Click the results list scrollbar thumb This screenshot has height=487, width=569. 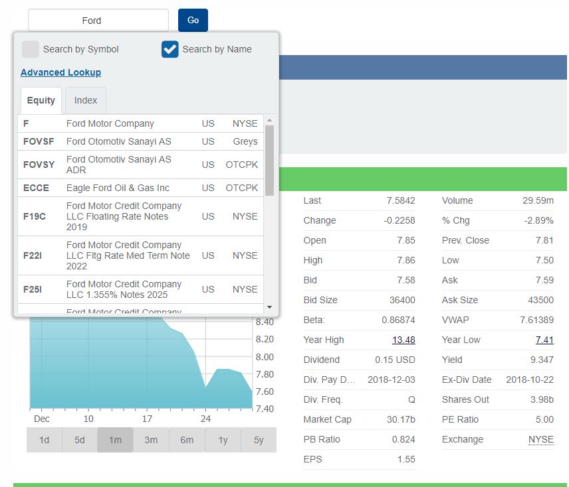click(x=269, y=161)
